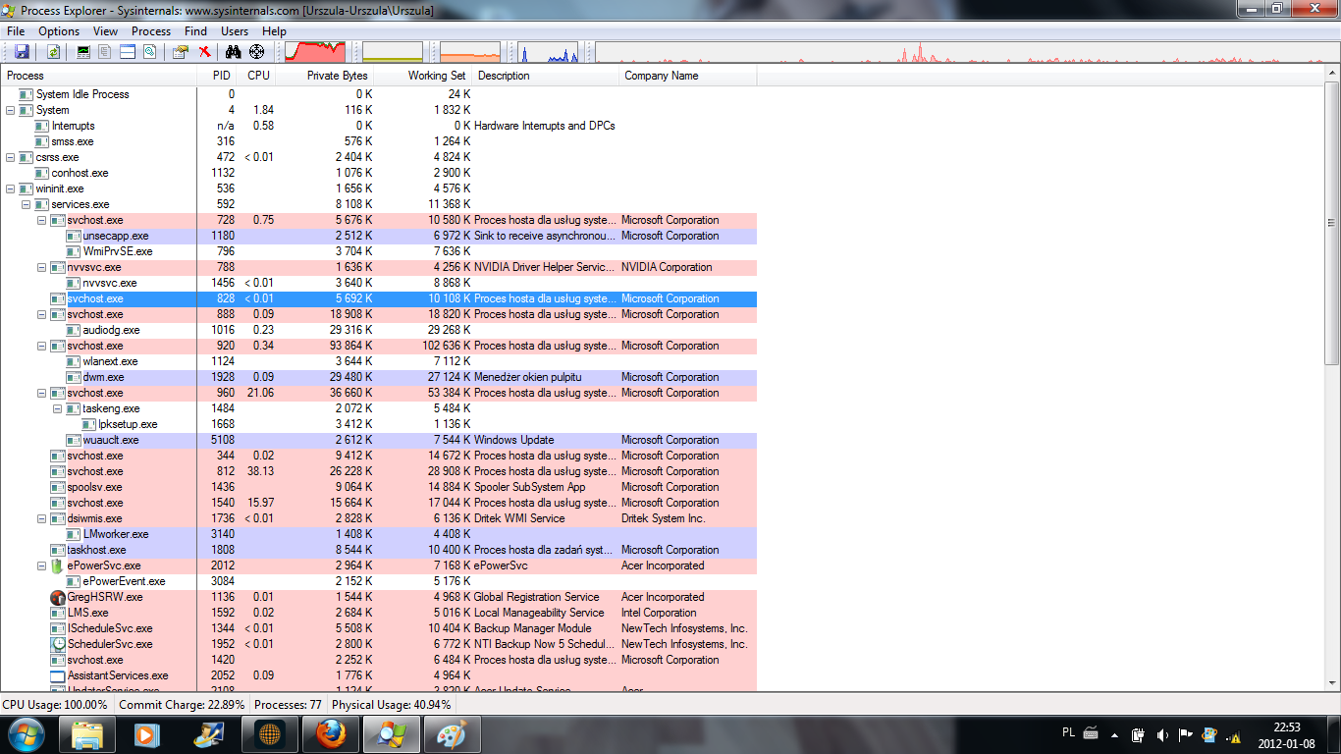1341x754 pixels.
Task: Sort by Working Set column header
Action: click(424, 76)
